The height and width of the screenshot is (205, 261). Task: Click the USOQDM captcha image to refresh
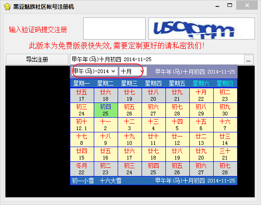202,28
